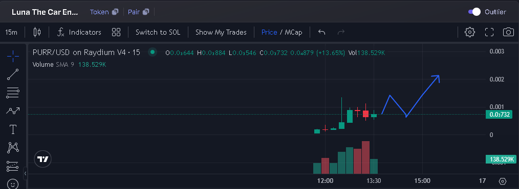Image resolution: width=519 pixels, height=189 pixels.
Task: Toggle the Outlier switch
Action: [x=474, y=12]
